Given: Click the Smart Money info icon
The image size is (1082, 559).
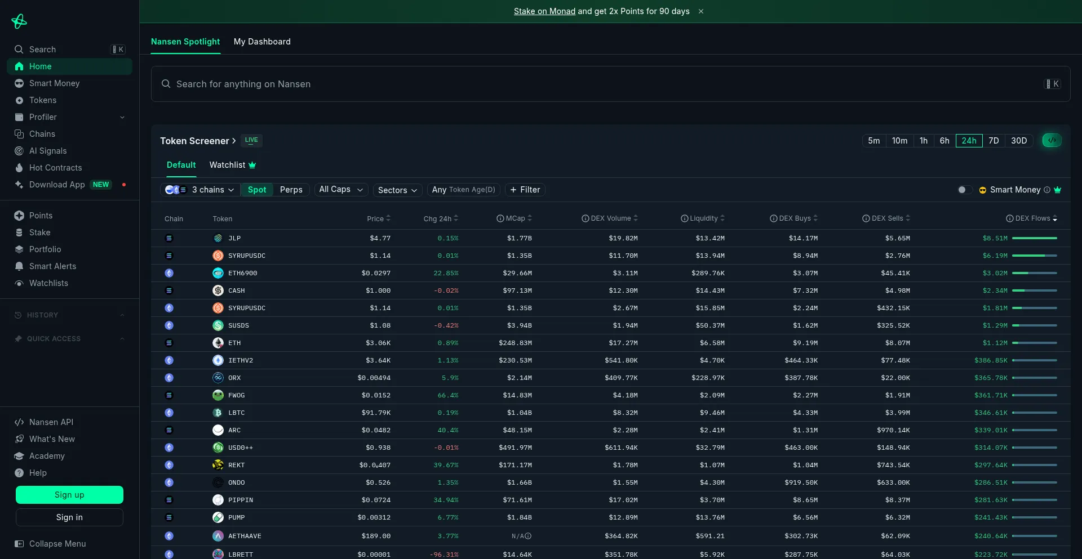Looking at the screenshot, I should click(x=1047, y=190).
